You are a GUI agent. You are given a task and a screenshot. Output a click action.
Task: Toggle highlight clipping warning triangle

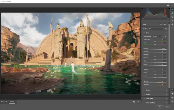click(169, 8)
